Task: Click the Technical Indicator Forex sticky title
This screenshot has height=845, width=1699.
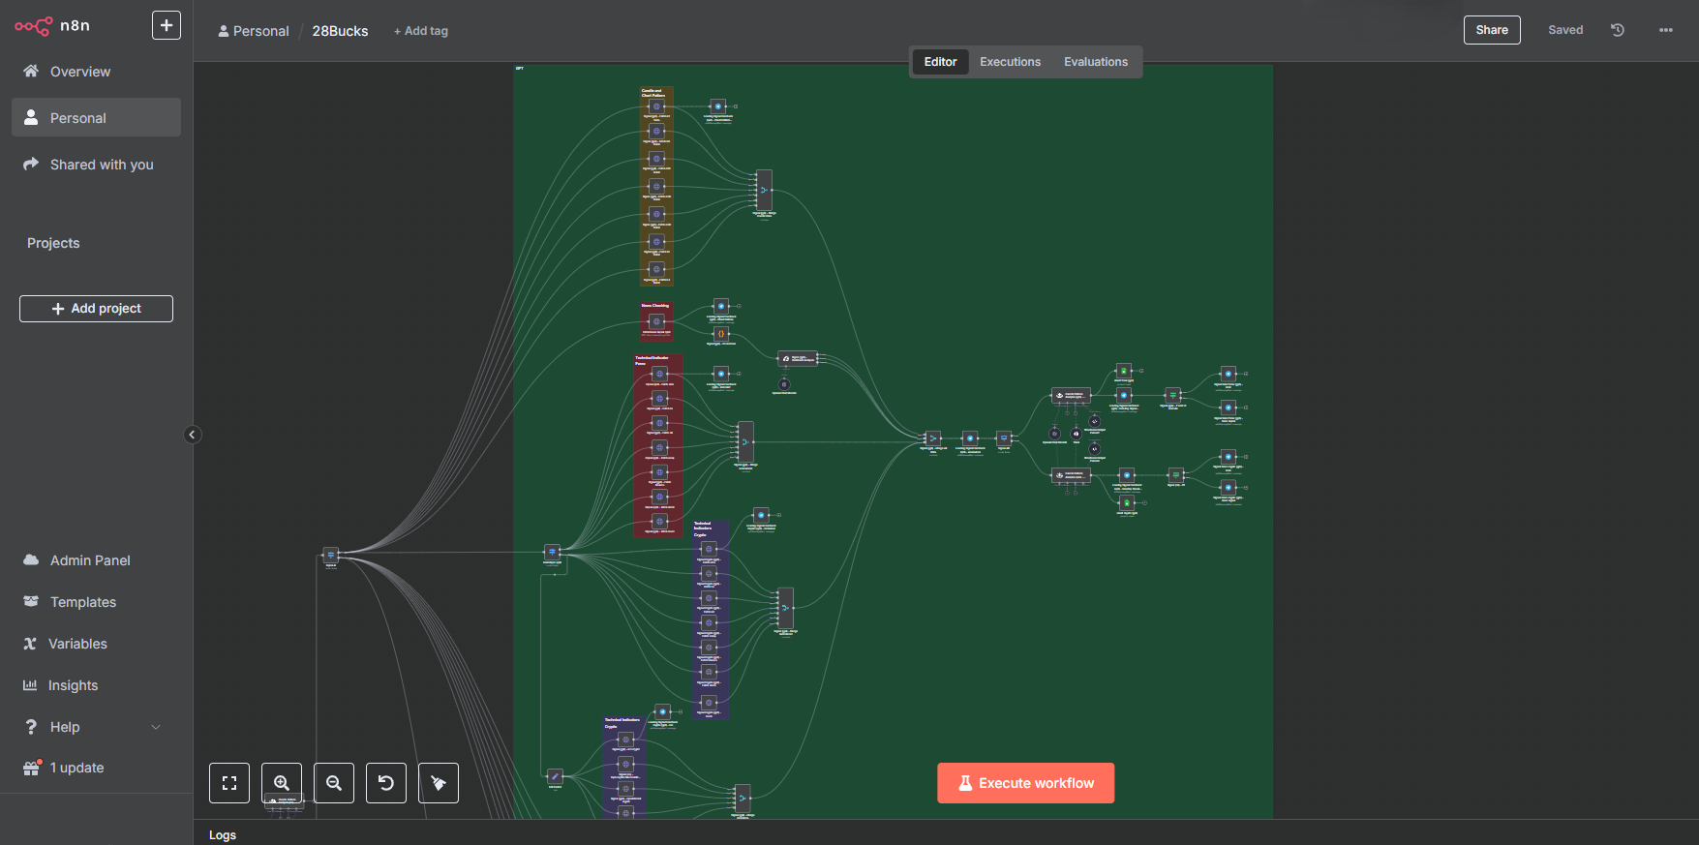Action: coord(652,361)
